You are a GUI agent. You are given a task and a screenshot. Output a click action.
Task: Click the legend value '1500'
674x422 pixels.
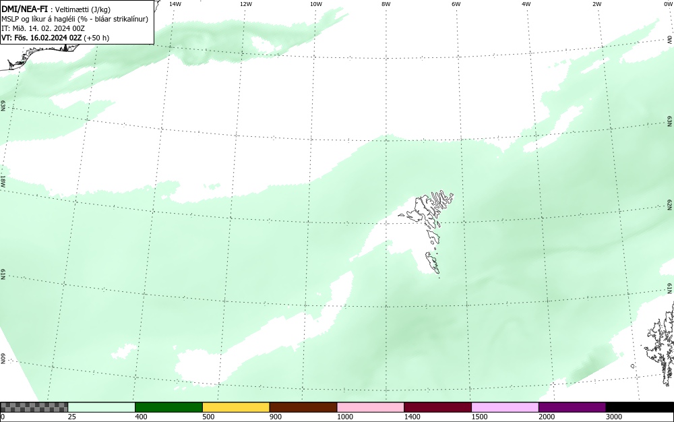tap(479, 417)
